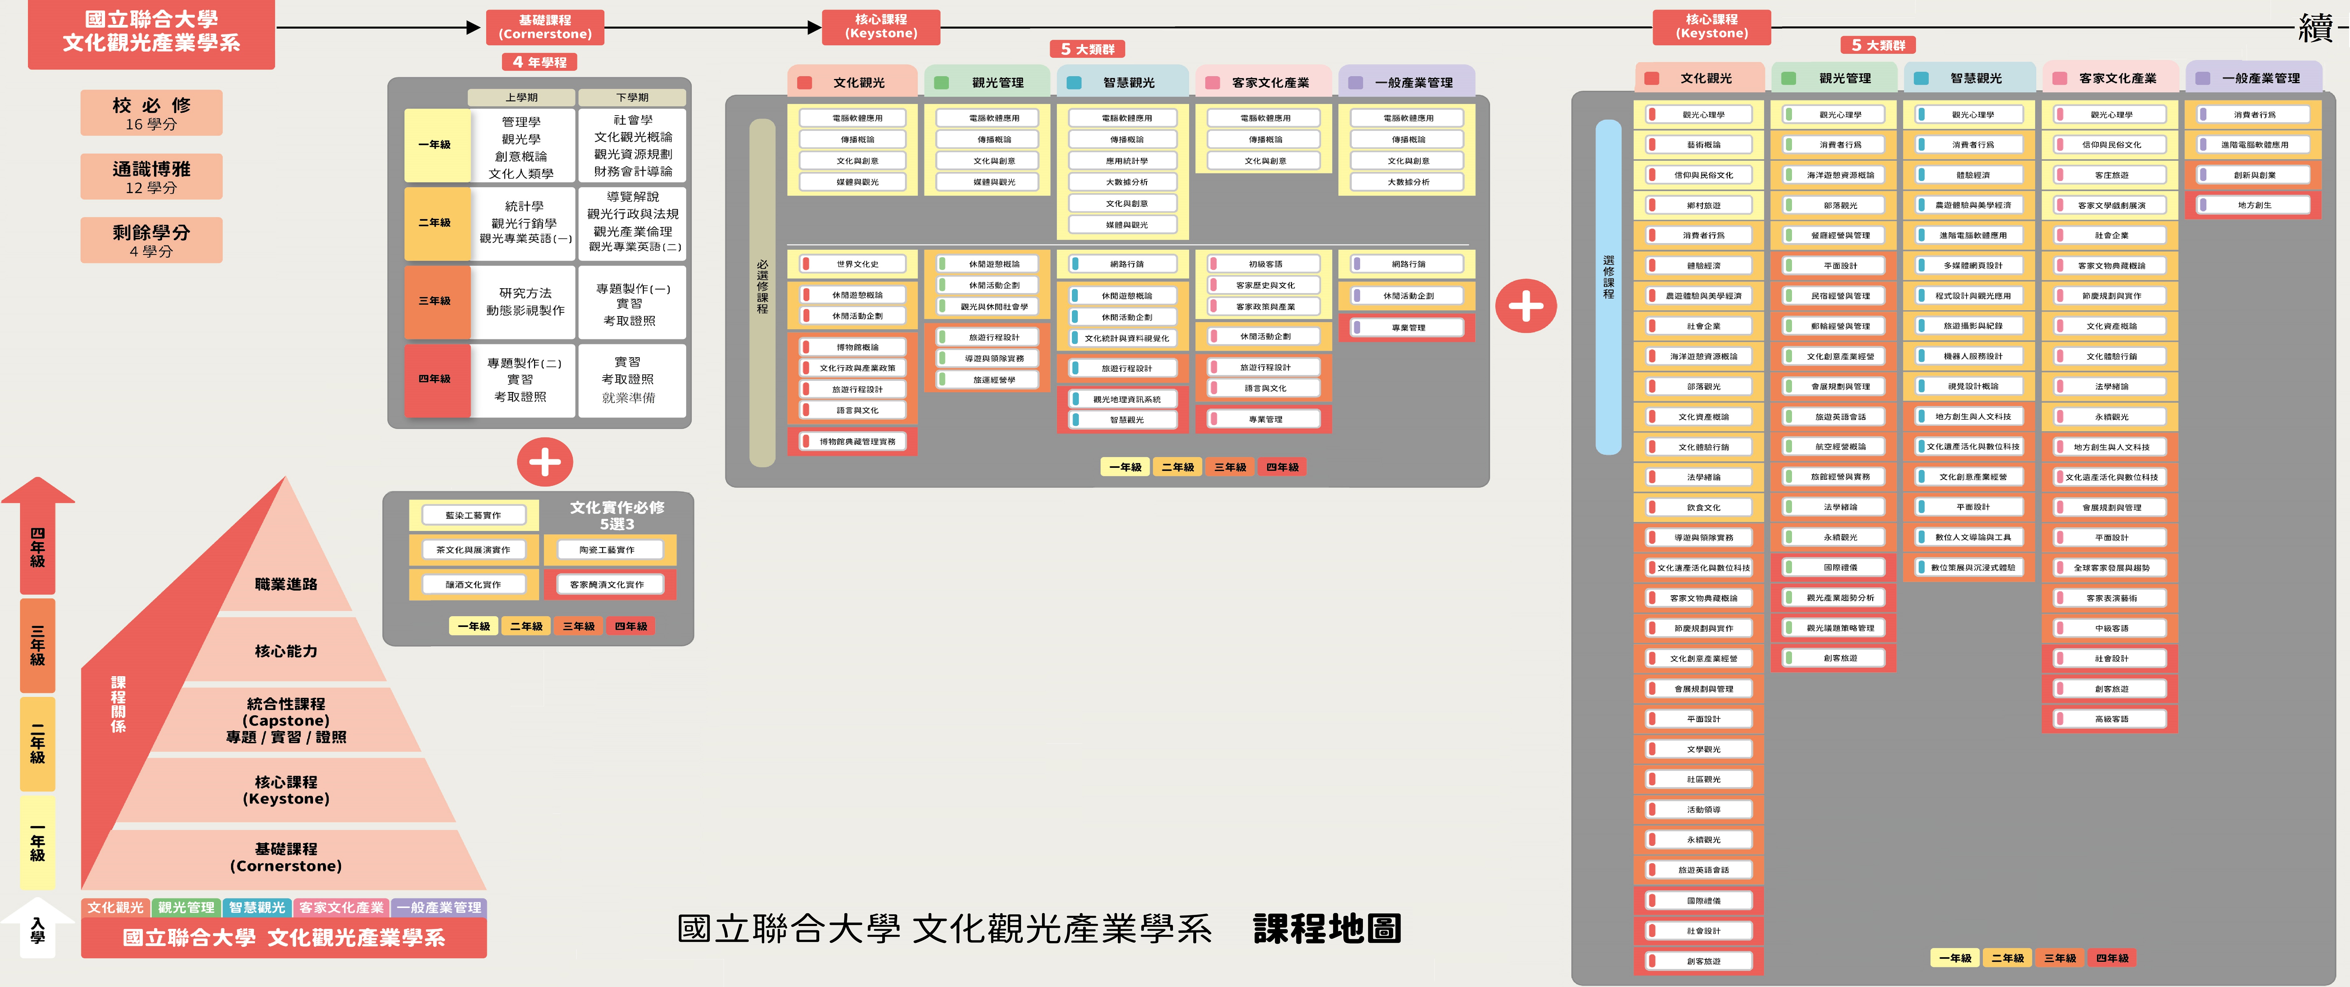Select the 通識博雅 12 學分 box
The image size is (2350, 987).
151,177
